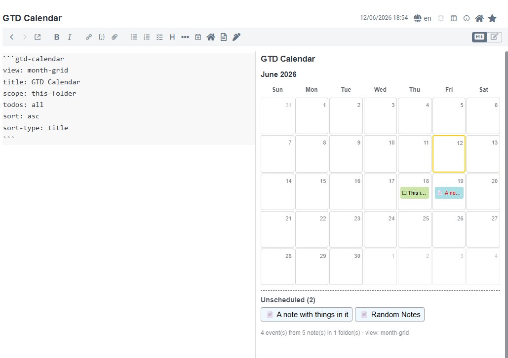The image size is (508, 358).
Task: Open the unscheduled note "A note with things in it"
Action: 307,314
